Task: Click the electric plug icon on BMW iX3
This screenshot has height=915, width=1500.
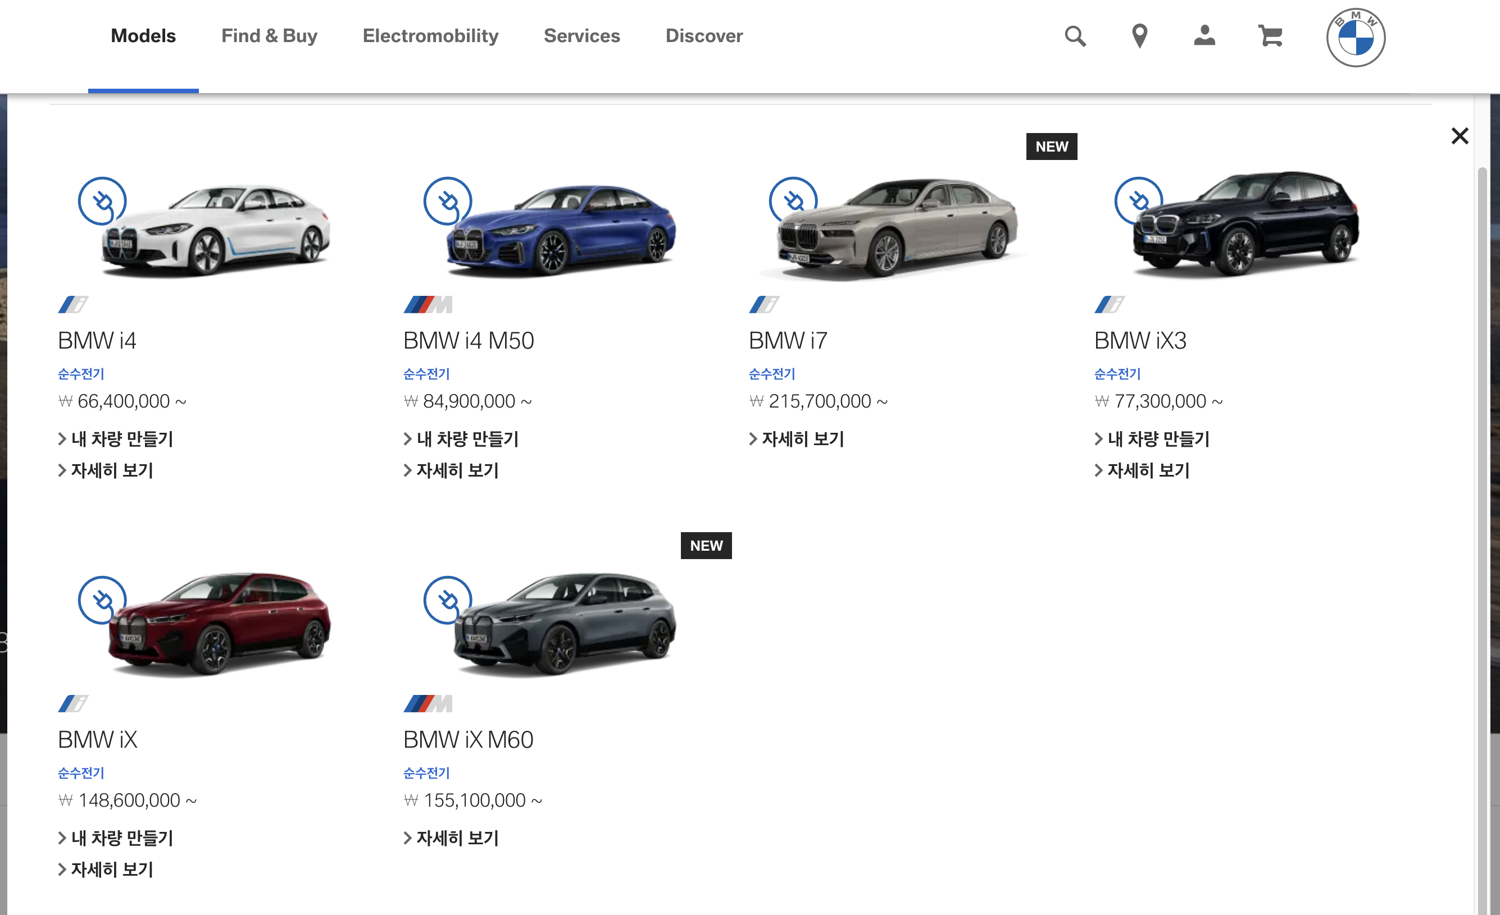Action: [x=1139, y=202]
